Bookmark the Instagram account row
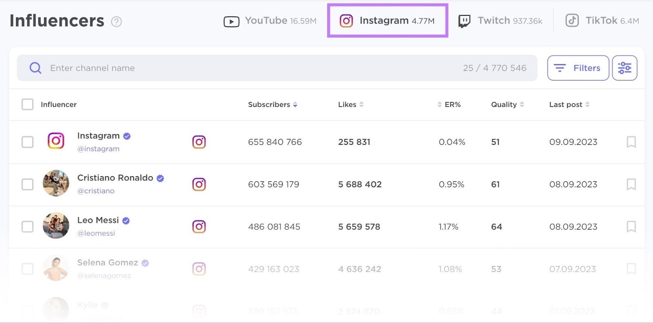This screenshot has width=653, height=323. 631,142
